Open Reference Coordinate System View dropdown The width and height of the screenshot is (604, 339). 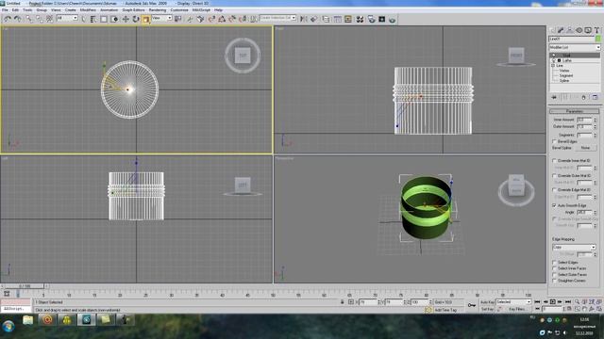point(161,18)
